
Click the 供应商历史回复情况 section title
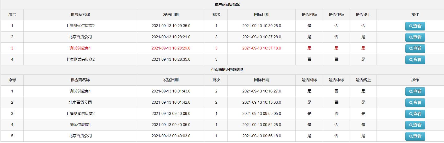click(x=227, y=70)
